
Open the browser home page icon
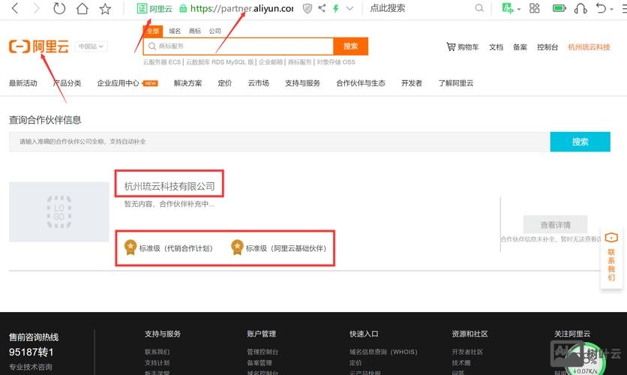click(x=82, y=8)
